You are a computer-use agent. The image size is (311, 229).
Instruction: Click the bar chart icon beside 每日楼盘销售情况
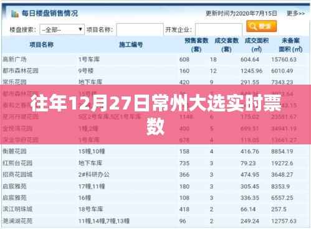tap(15, 14)
